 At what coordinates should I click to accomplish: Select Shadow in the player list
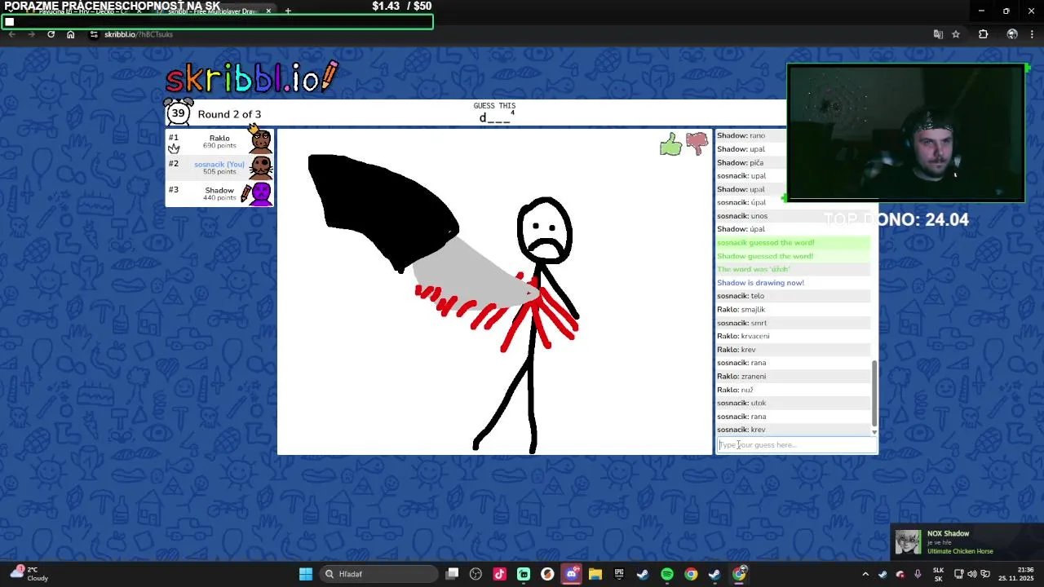pos(219,193)
